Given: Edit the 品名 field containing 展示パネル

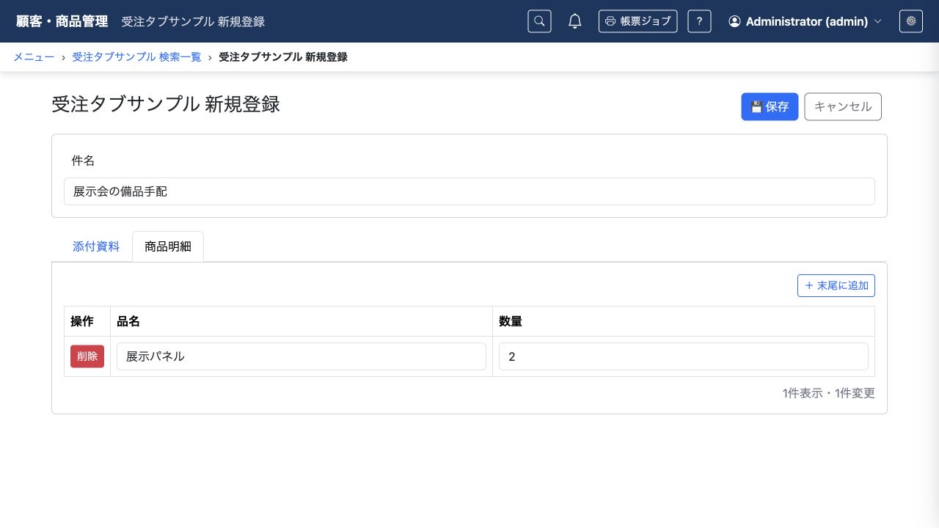Looking at the screenshot, I should pos(302,356).
